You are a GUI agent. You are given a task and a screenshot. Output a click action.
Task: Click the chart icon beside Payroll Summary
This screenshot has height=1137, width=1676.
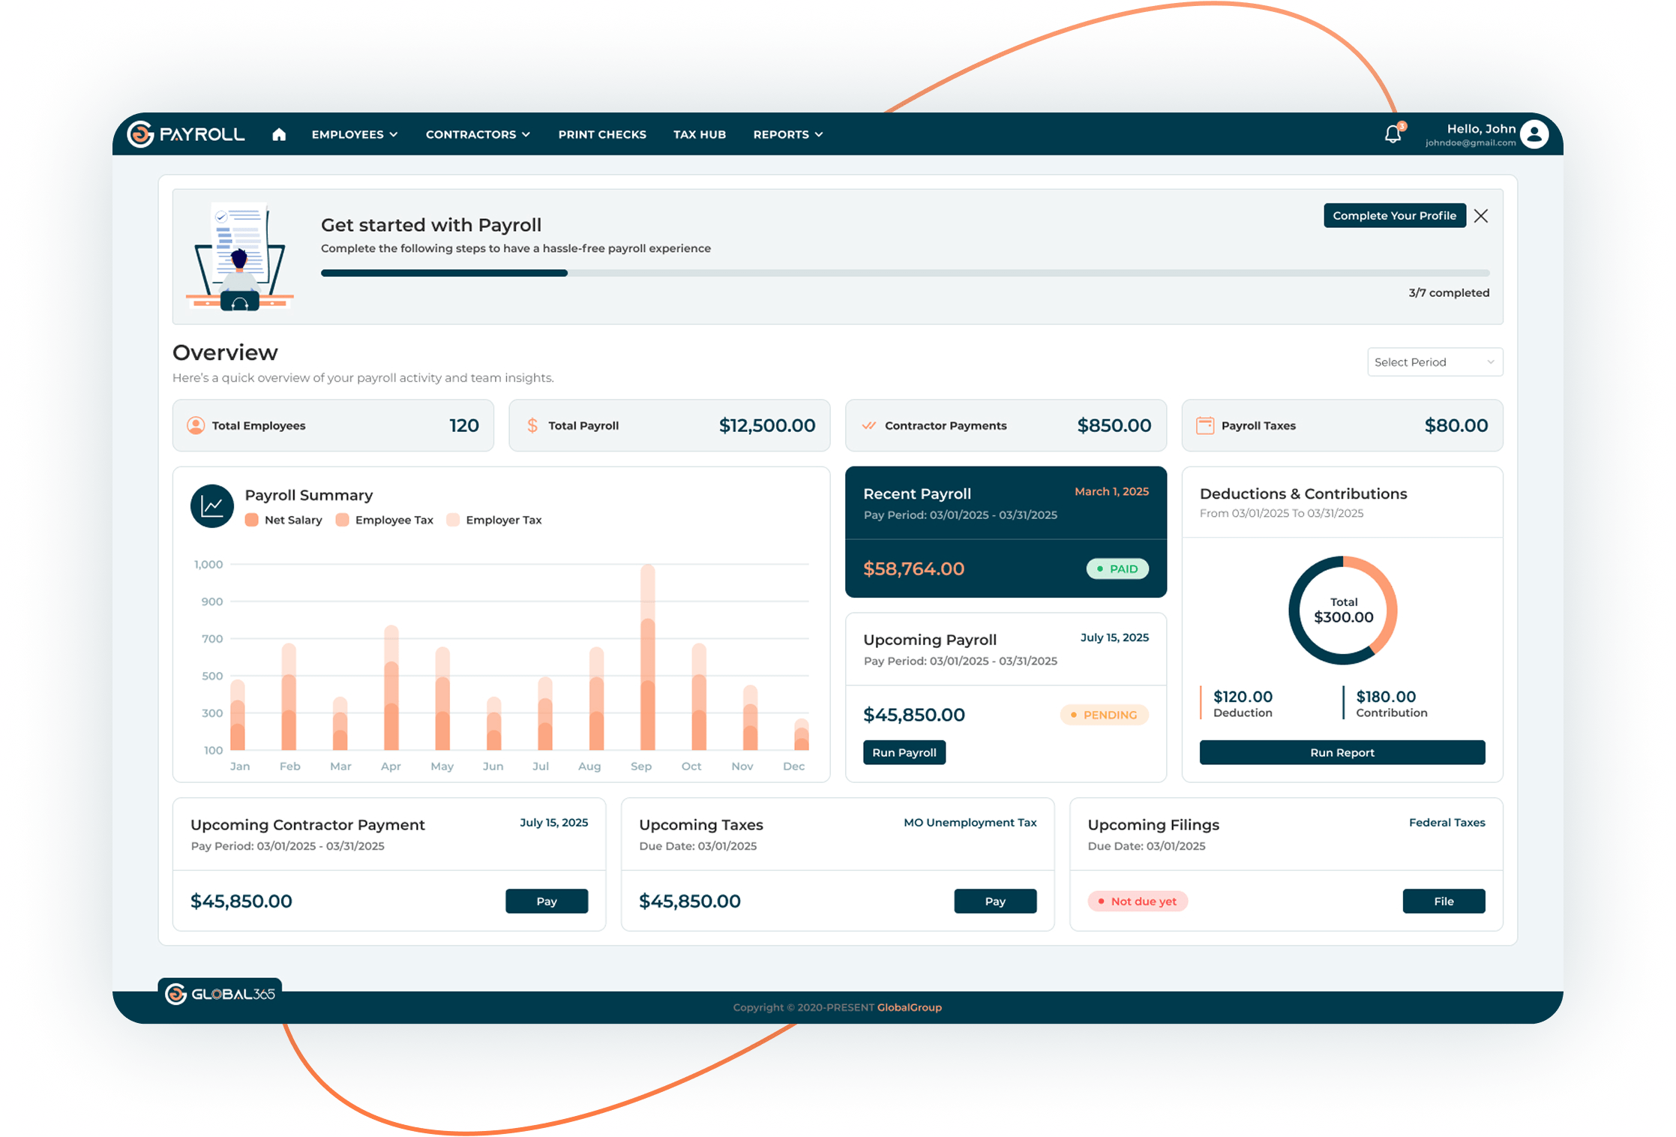coord(211,506)
